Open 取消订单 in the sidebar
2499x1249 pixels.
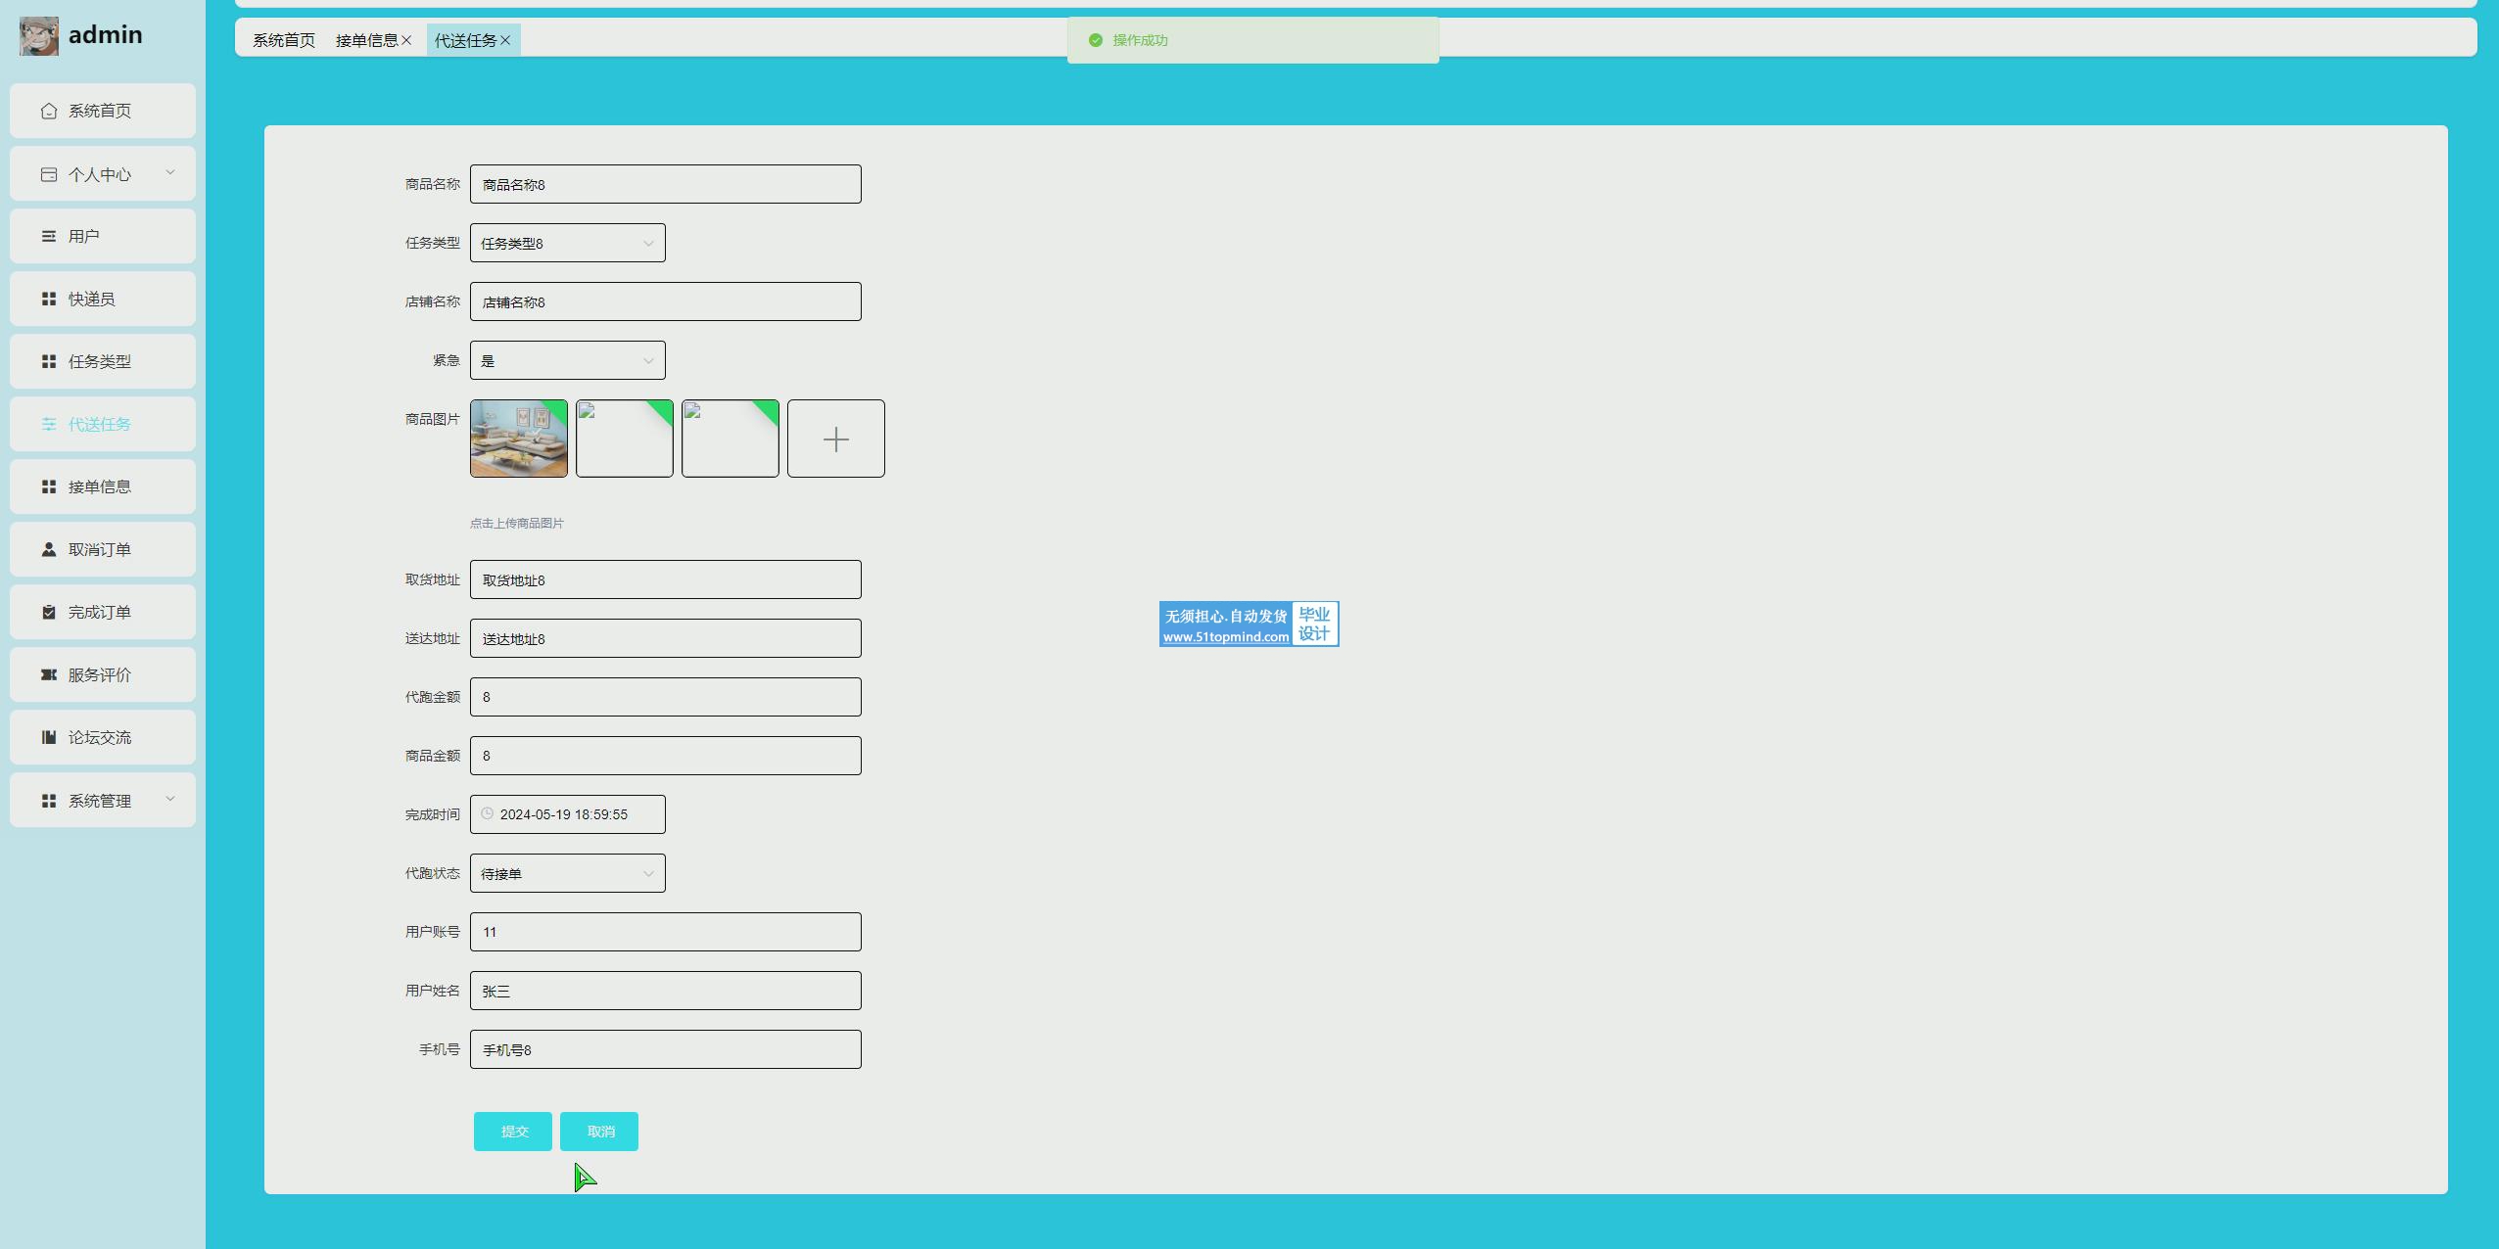tap(103, 549)
